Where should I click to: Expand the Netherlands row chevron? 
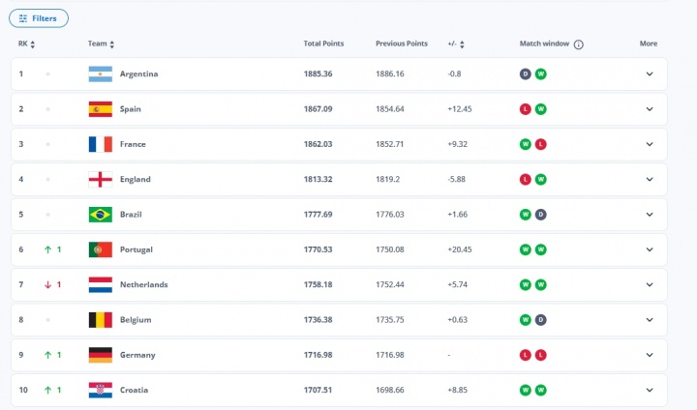coord(650,284)
